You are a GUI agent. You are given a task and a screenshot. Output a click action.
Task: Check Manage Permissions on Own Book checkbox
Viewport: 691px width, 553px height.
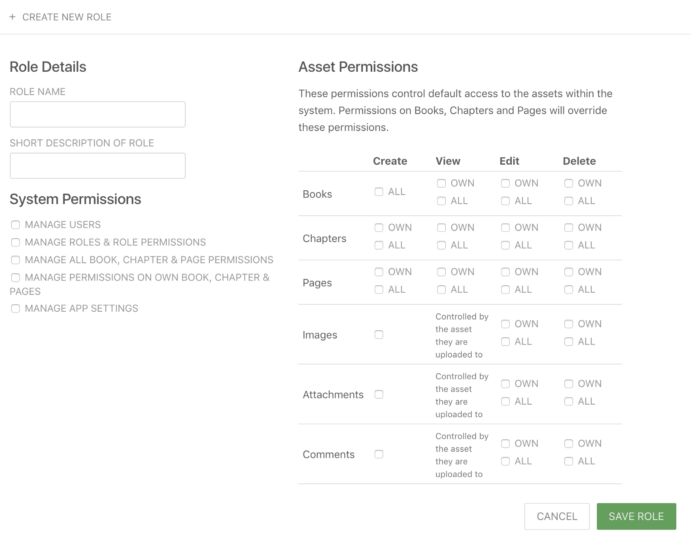[16, 278]
